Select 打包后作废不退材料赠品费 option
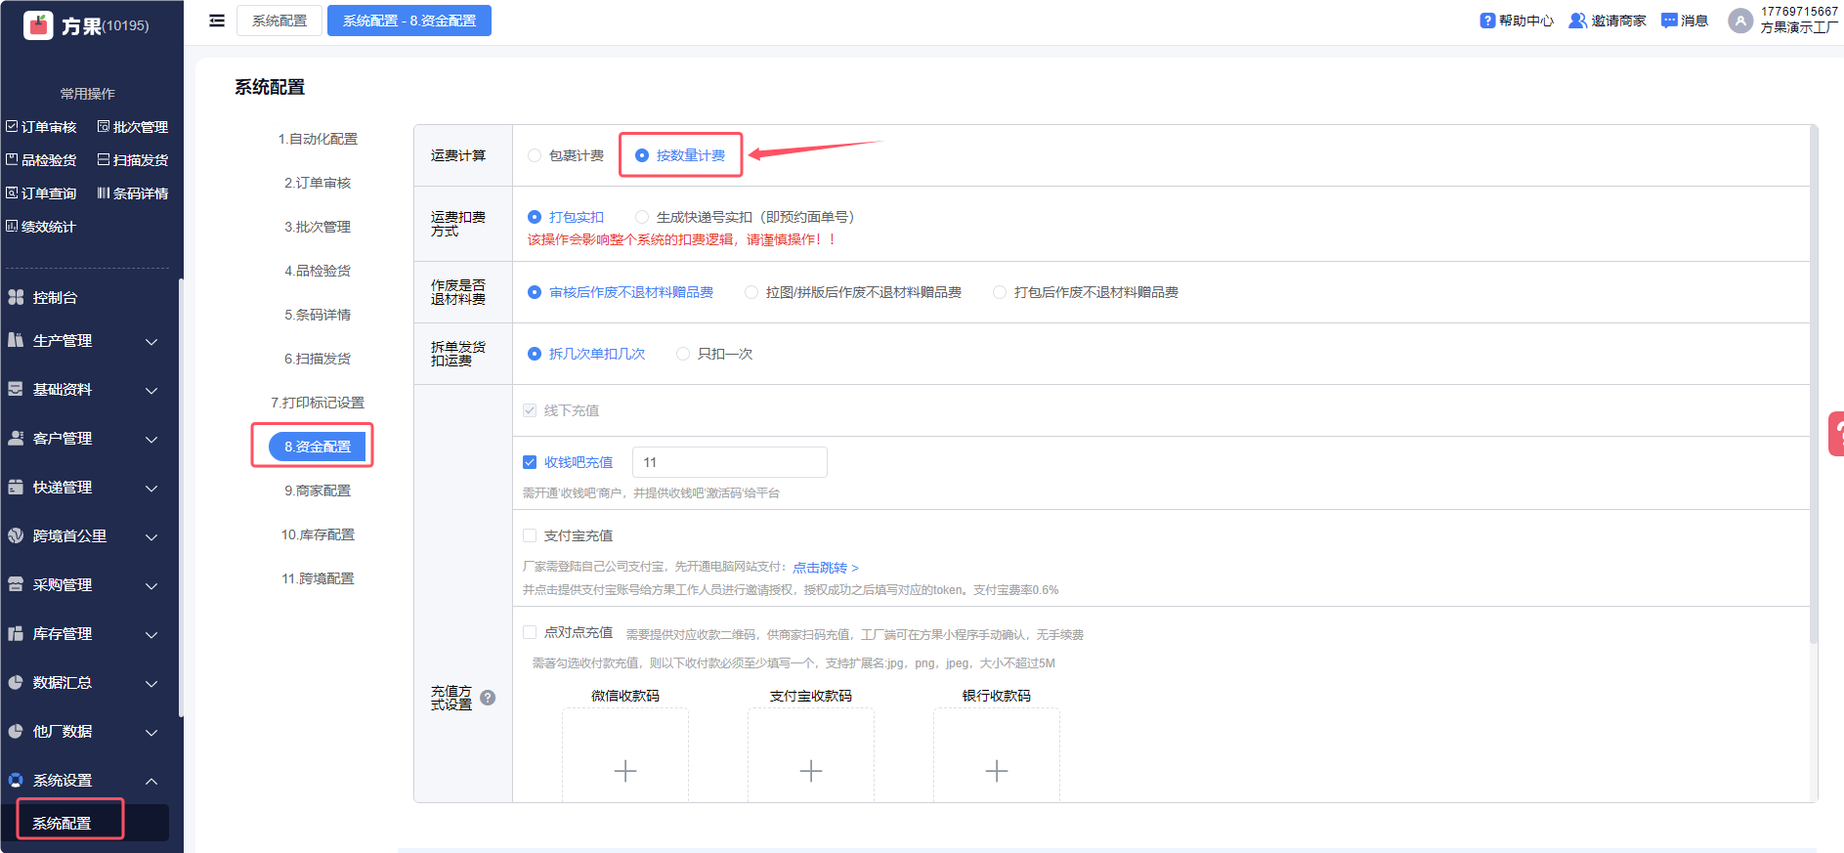This screenshot has height=853, width=1844. point(1000,292)
